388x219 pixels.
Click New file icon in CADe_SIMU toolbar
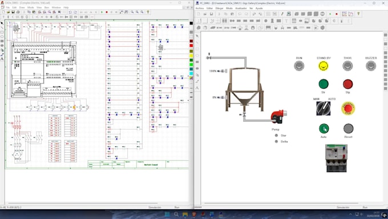(3, 12)
